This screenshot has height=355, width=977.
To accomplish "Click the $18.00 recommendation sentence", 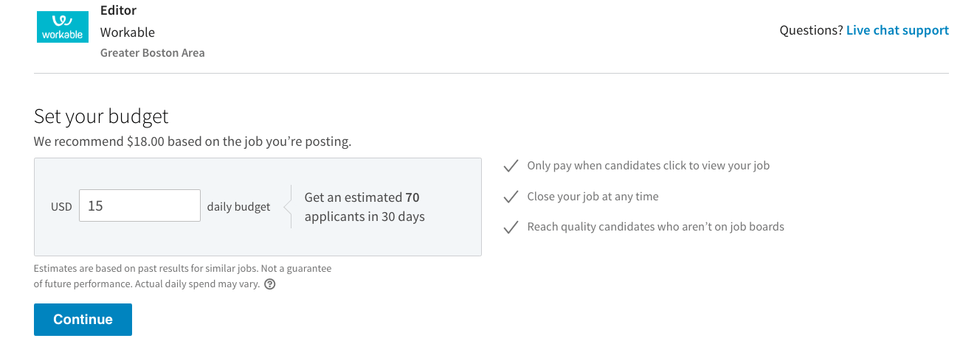I will coord(193,141).
